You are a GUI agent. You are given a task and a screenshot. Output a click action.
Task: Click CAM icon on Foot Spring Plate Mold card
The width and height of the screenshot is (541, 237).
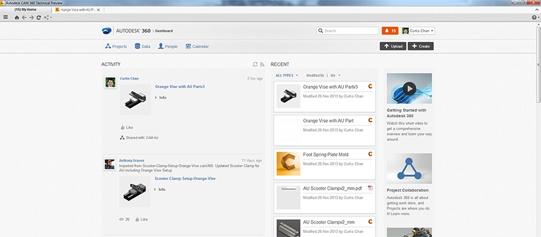tap(371, 154)
